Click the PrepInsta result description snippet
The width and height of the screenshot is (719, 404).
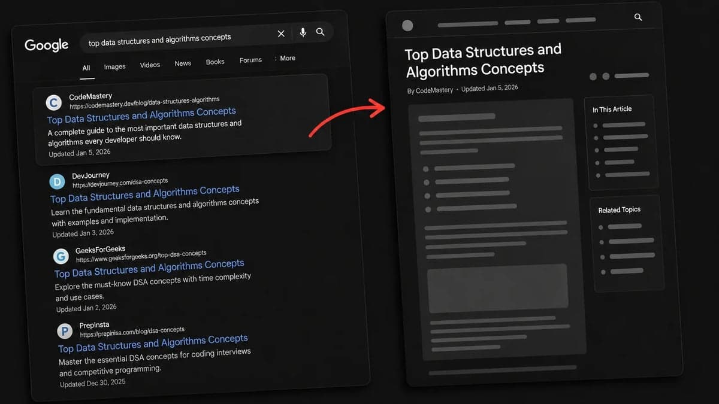(x=155, y=361)
